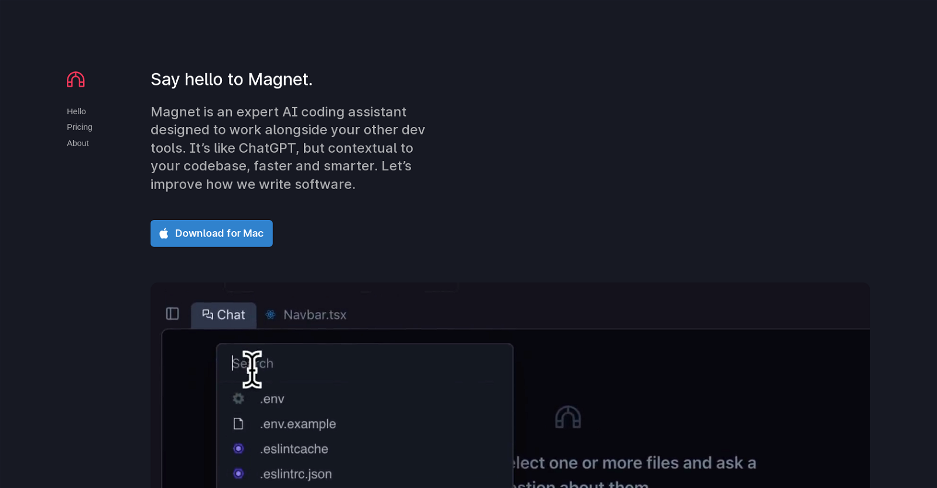Click the red Magnet logo icon

point(76,79)
